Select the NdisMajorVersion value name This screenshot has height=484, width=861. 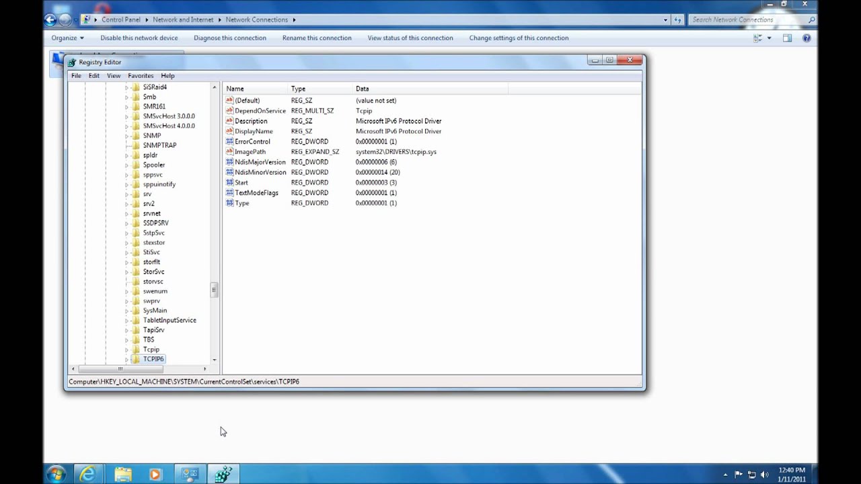(x=260, y=162)
